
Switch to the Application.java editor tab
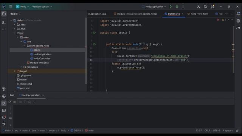click(x=98, y=14)
